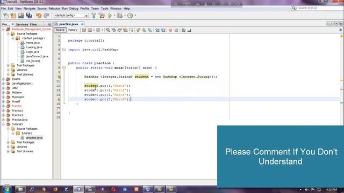Minimize the Projects panel group
Image resolution: width=344 pixels, height=193 pixels.
tap(49, 24)
